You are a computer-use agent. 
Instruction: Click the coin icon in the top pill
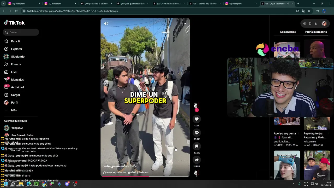click(x=305, y=23)
